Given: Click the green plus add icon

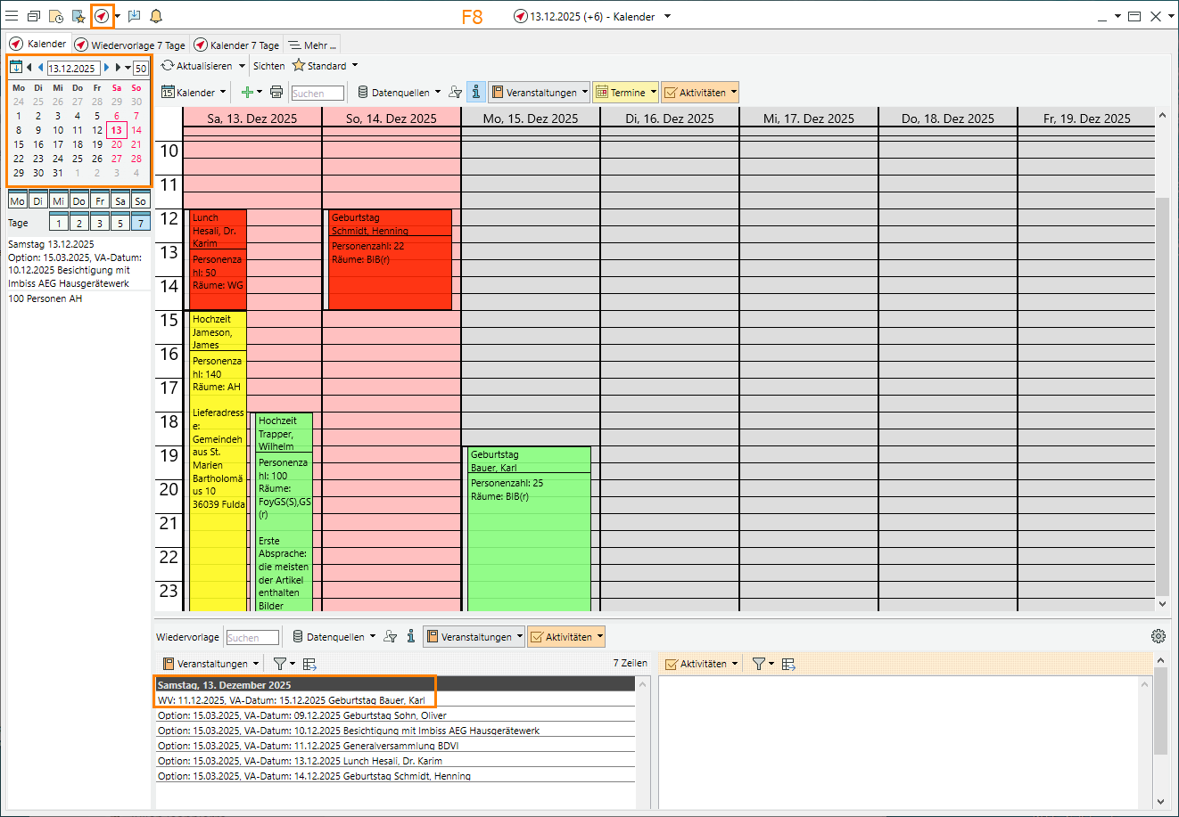Looking at the screenshot, I should coord(247,93).
